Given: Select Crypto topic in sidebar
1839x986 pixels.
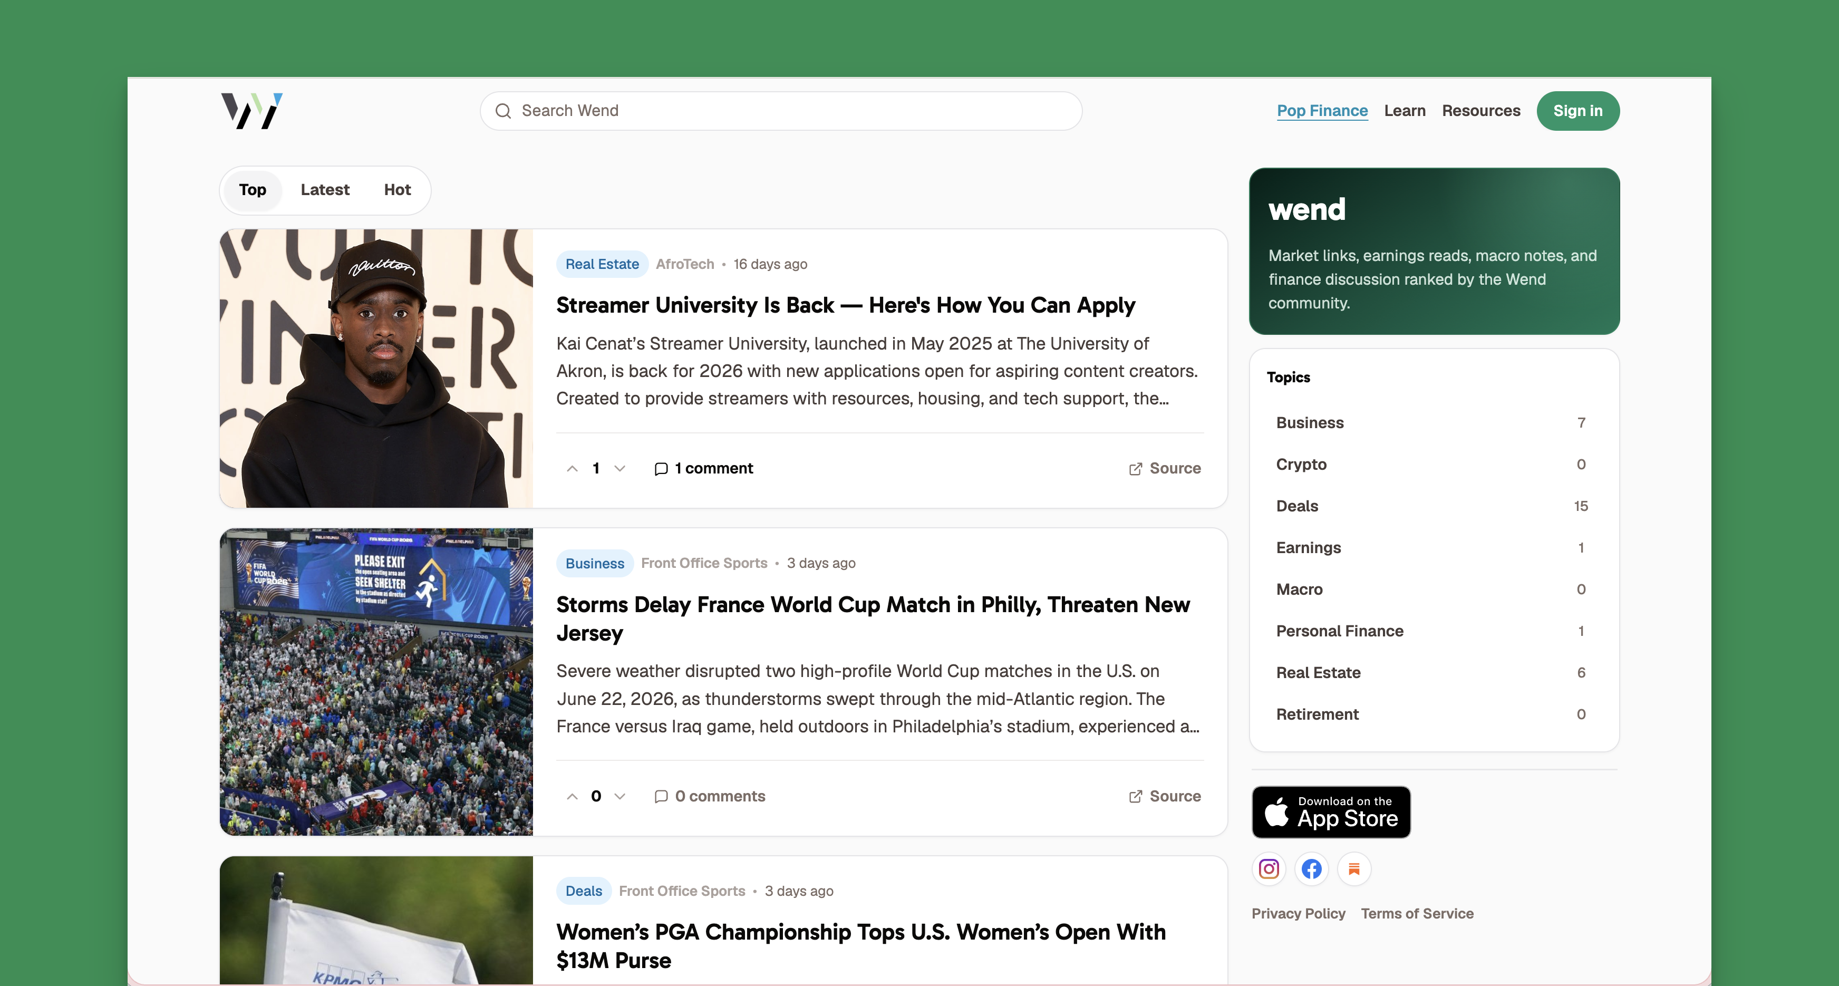Looking at the screenshot, I should tap(1434, 464).
